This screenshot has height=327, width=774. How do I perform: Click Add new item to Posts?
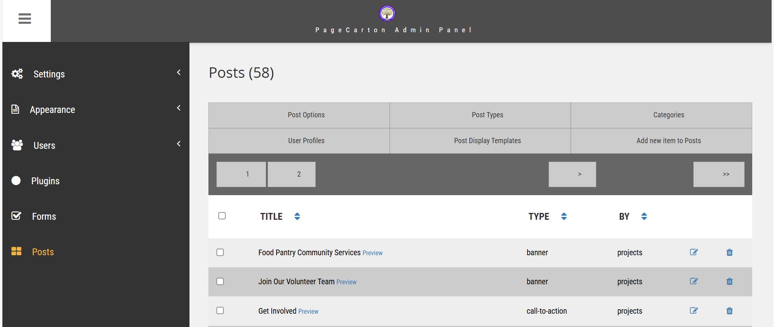668,141
